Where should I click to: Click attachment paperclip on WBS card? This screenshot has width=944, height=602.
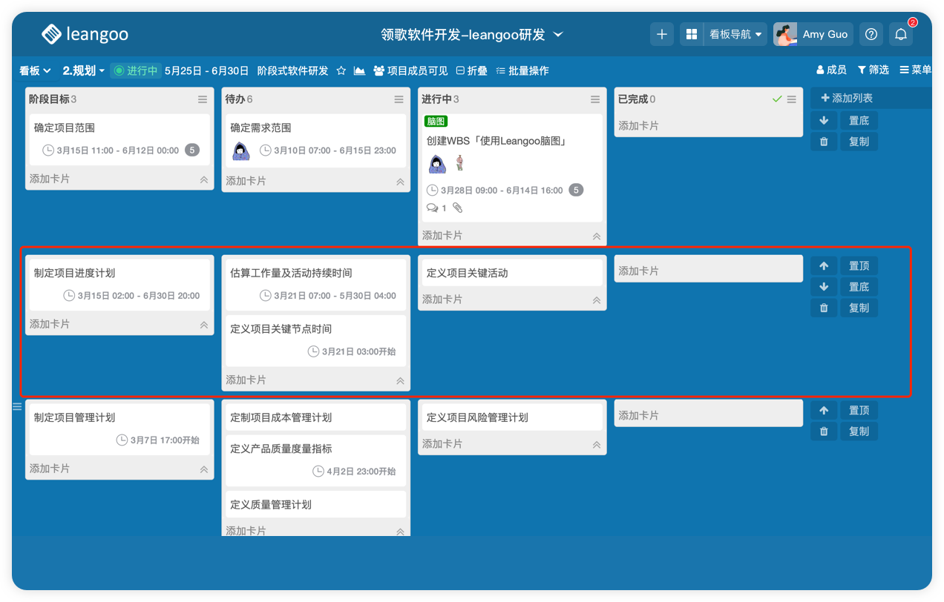pos(458,208)
